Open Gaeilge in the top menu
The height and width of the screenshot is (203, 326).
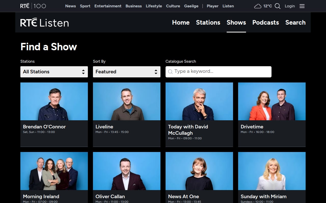191,6
